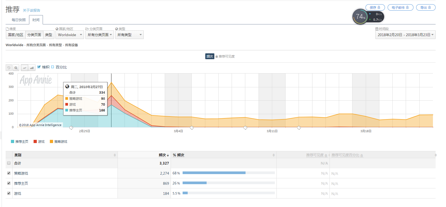Click the red 游戏 legend swatch

point(35,141)
